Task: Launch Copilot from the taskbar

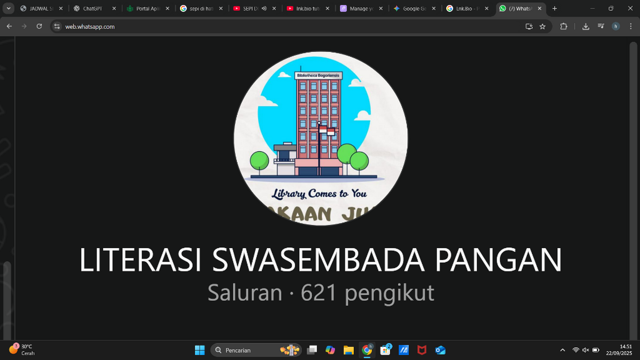Action: [330, 350]
